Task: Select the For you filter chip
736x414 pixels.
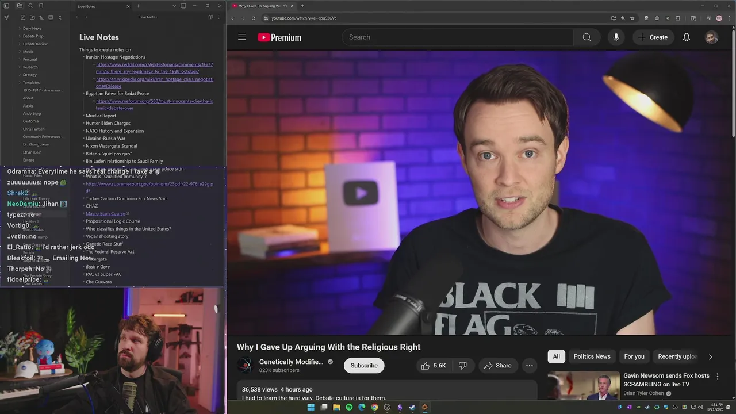Action: [634, 356]
